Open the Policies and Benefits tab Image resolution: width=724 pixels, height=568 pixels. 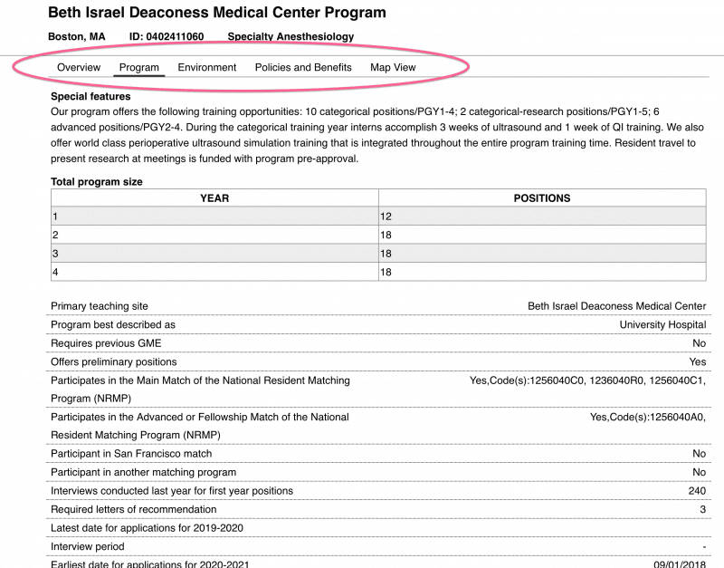click(303, 67)
